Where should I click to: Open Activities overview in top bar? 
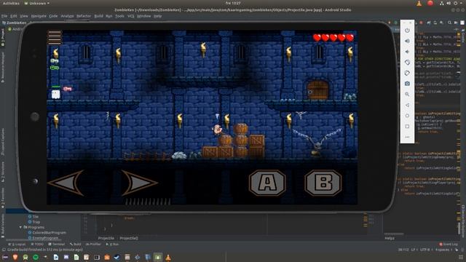[x=11, y=3]
